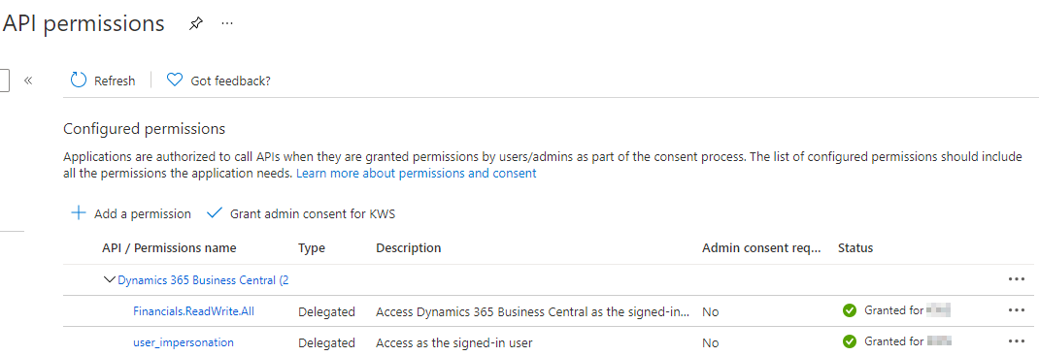Click the plus icon for Add a permission

(79, 213)
